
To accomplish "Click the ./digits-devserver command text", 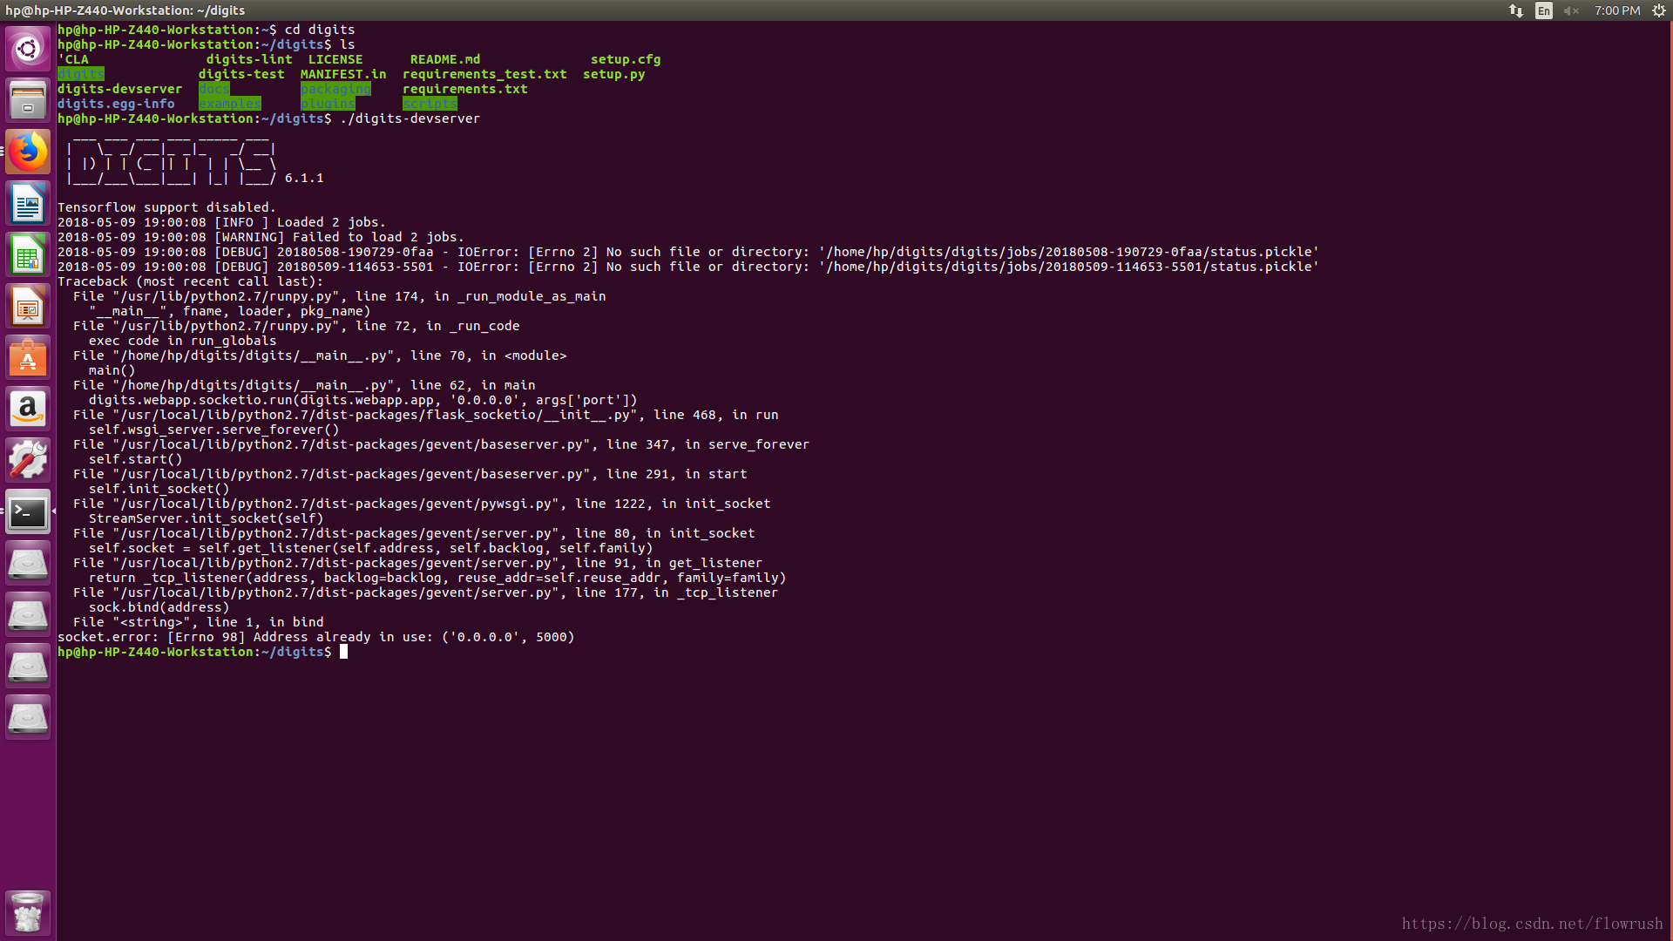I will click(x=410, y=118).
